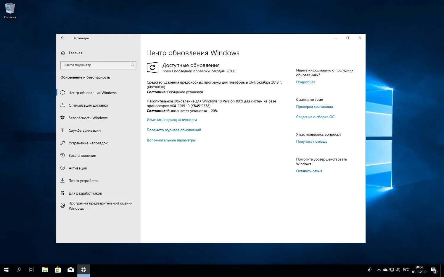
Task: Open Просмотр журнала обновлений link
Action: coord(174,130)
